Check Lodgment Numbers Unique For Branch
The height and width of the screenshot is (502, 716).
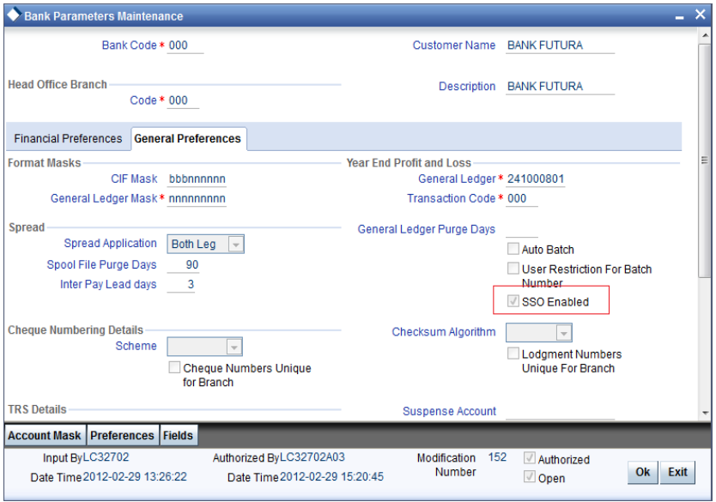[513, 354]
